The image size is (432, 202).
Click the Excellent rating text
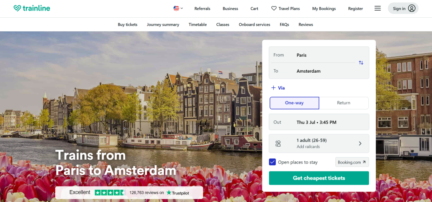coord(80,192)
